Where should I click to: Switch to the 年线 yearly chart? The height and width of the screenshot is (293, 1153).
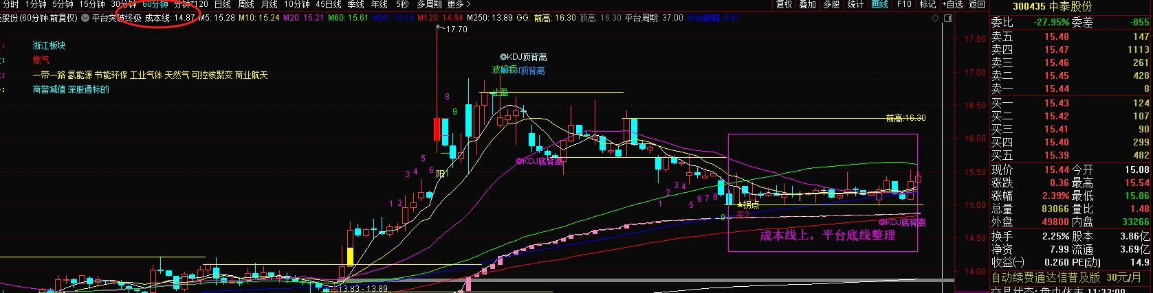pos(379,4)
